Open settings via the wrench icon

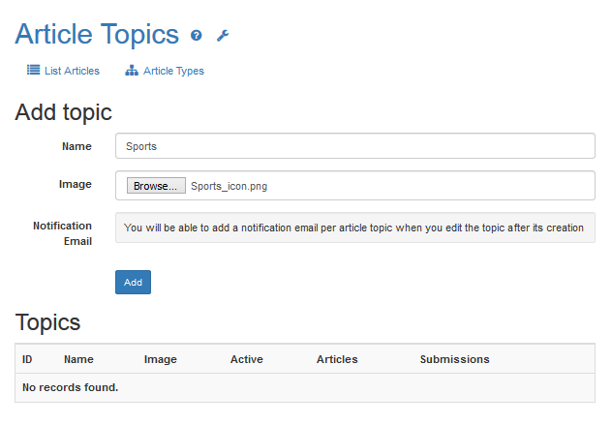coord(223,36)
